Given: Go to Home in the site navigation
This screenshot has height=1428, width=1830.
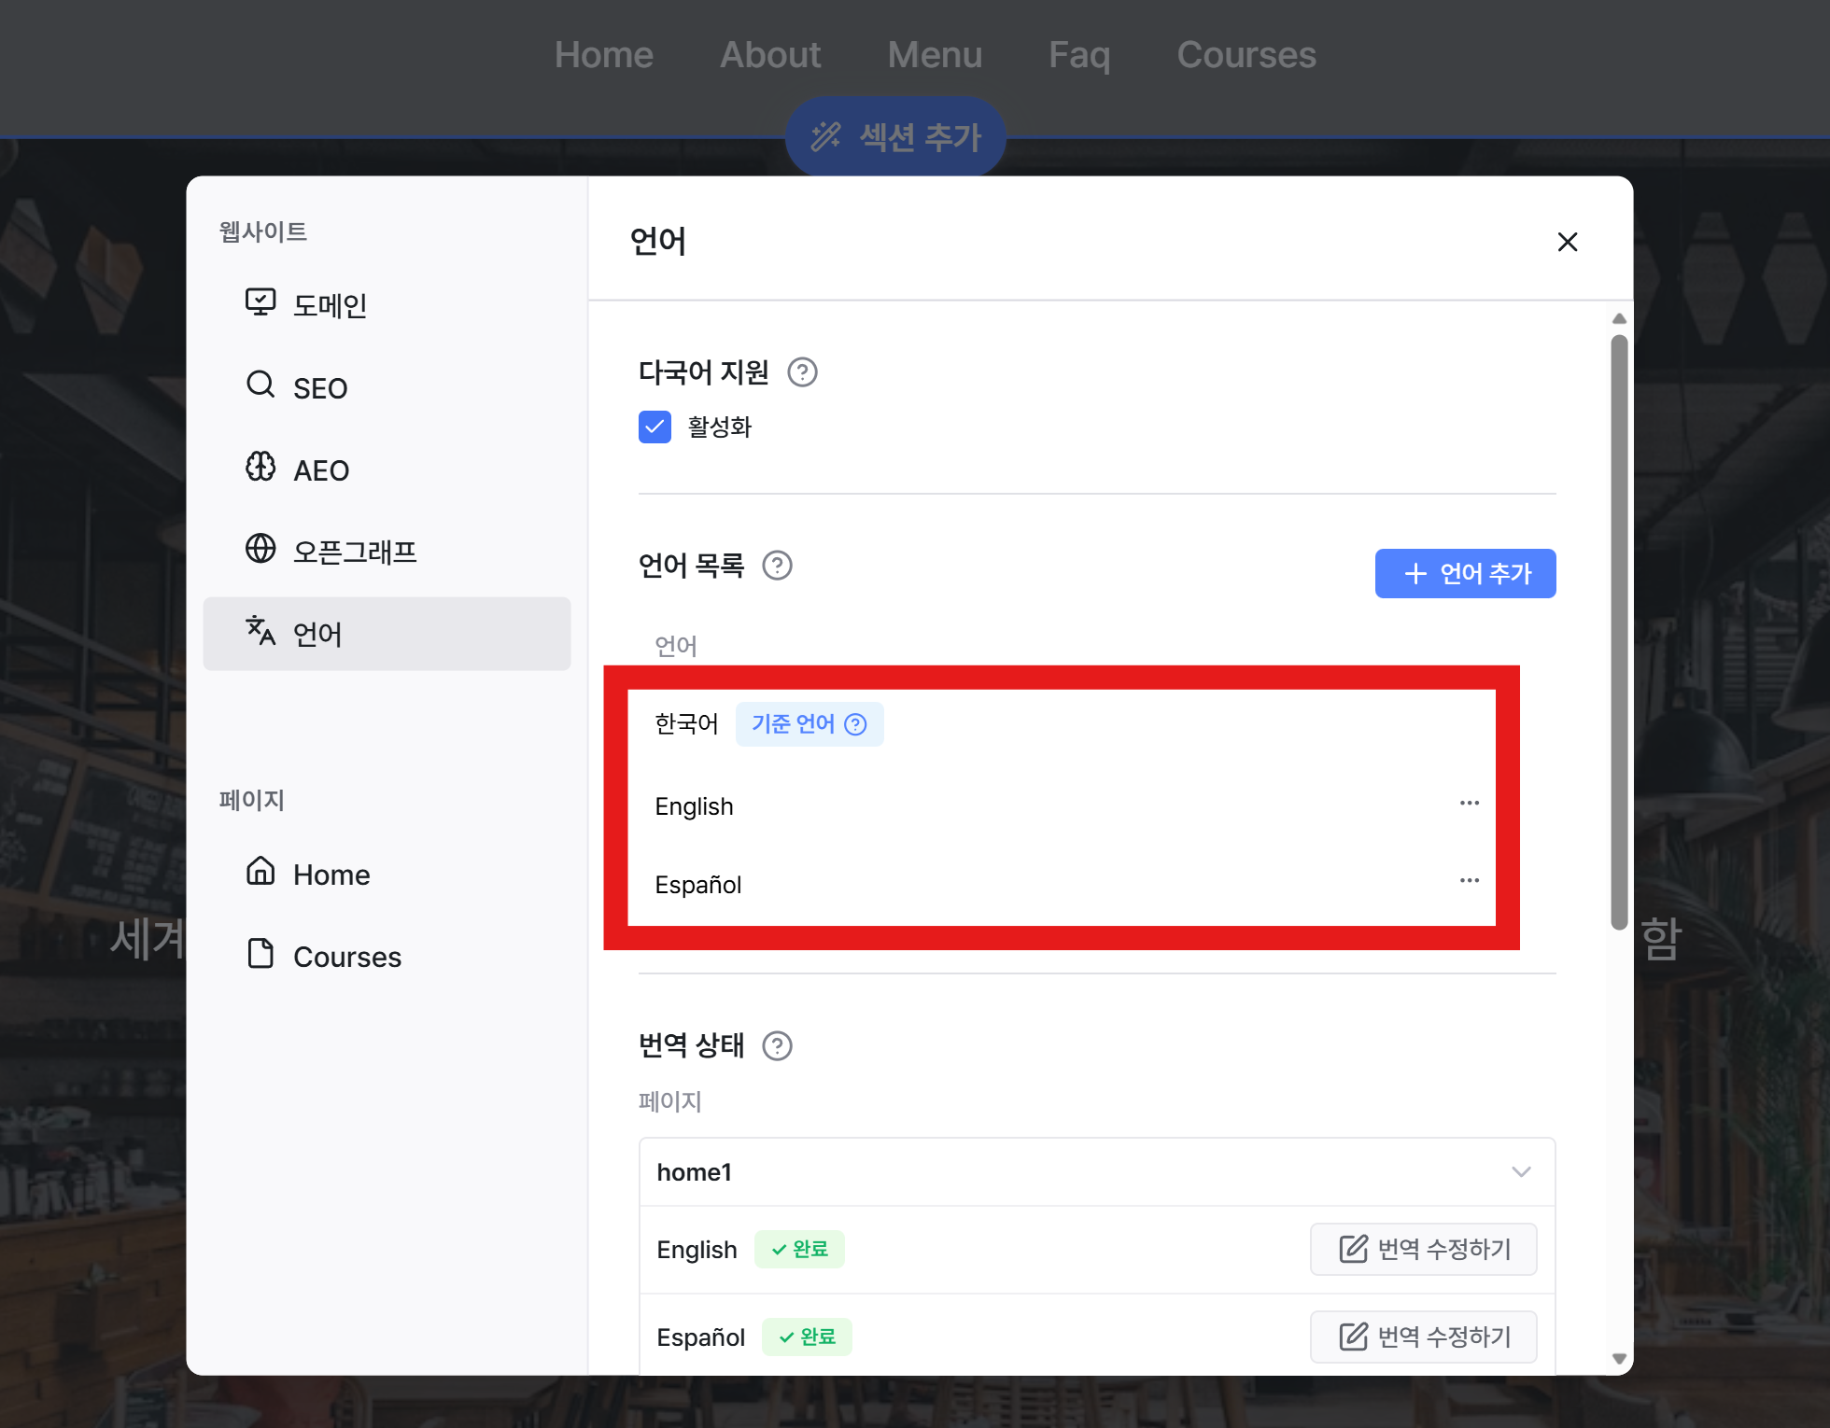Looking at the screenshot, I should pos(604,55).
